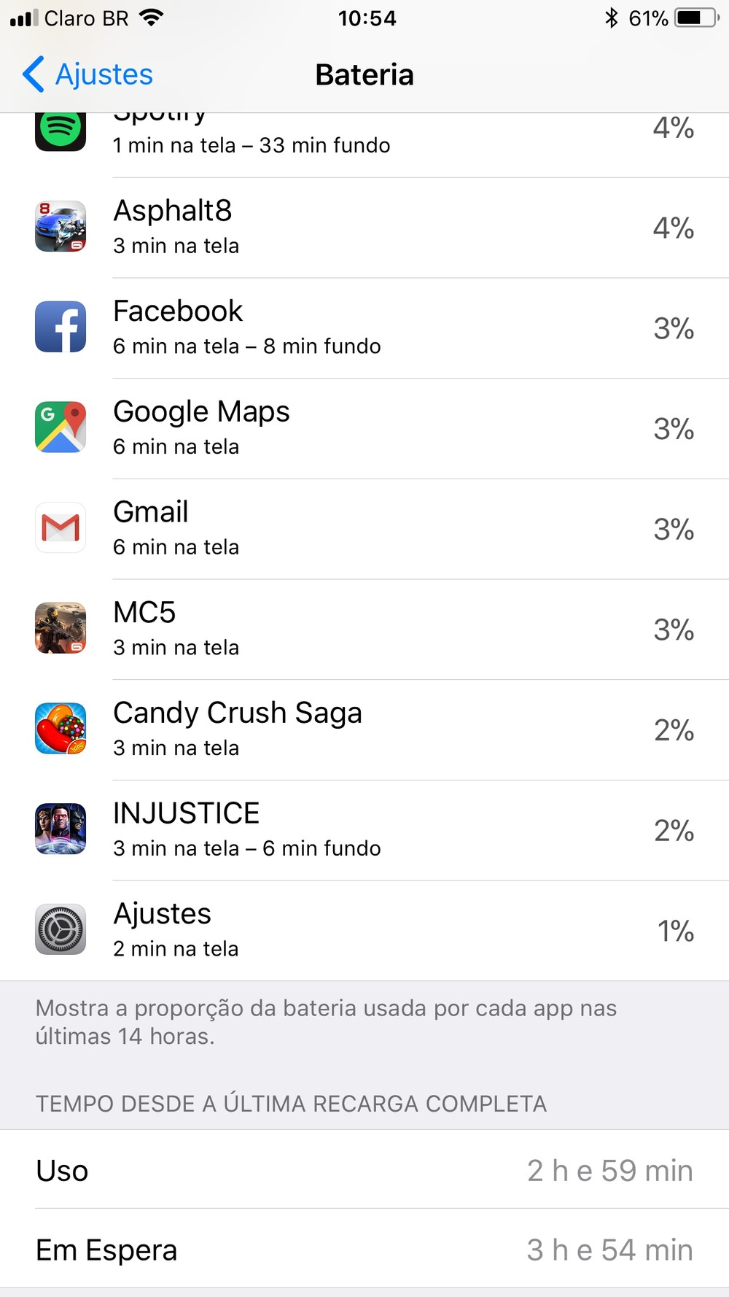The height and width of the screenshot is (1297, 729).
Task: Tap the INJUSTICE game icon
Action: click(x=61, y=829)
